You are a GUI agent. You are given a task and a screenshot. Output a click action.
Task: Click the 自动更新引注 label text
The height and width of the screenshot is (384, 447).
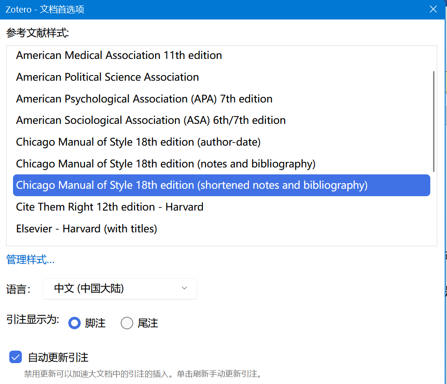(58, 358)
